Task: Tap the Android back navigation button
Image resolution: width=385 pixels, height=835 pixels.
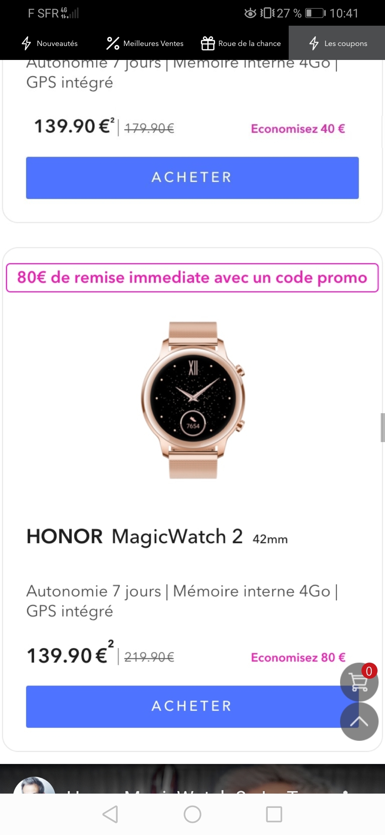Action: point(110,814)
